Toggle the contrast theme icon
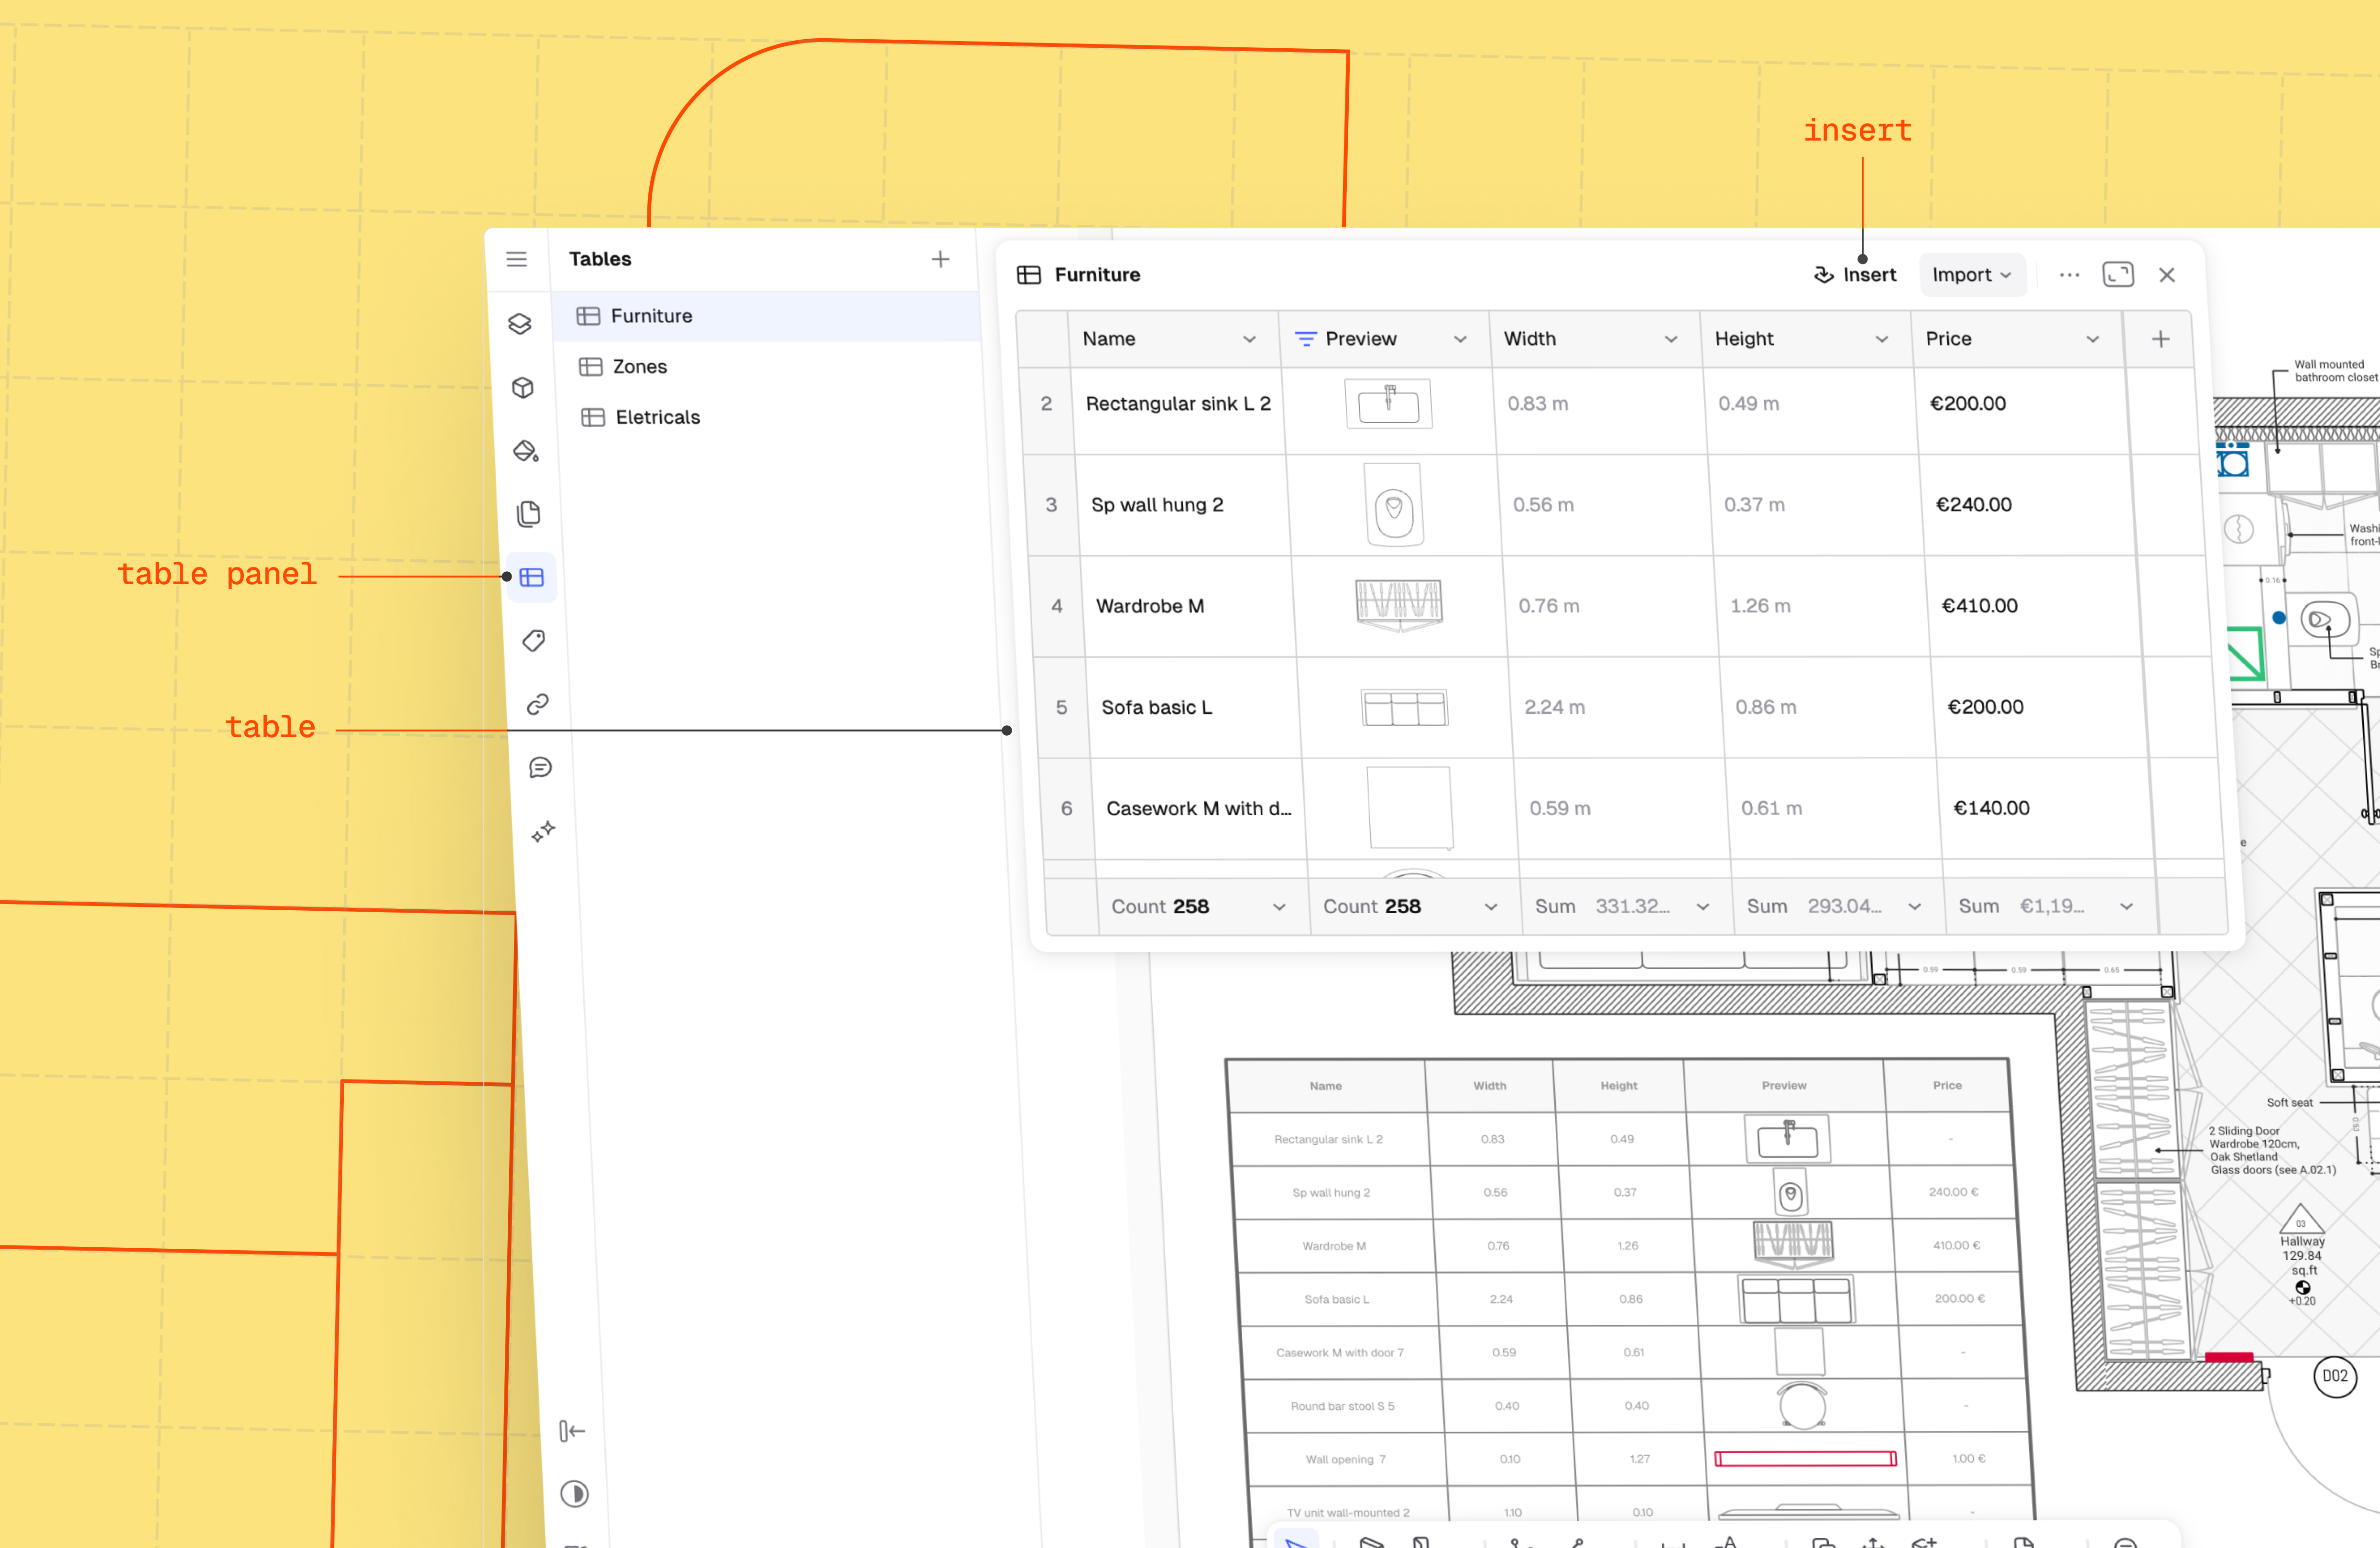The height and width of the screenshot is (1548, 2380). click(x=574, y=1494)
